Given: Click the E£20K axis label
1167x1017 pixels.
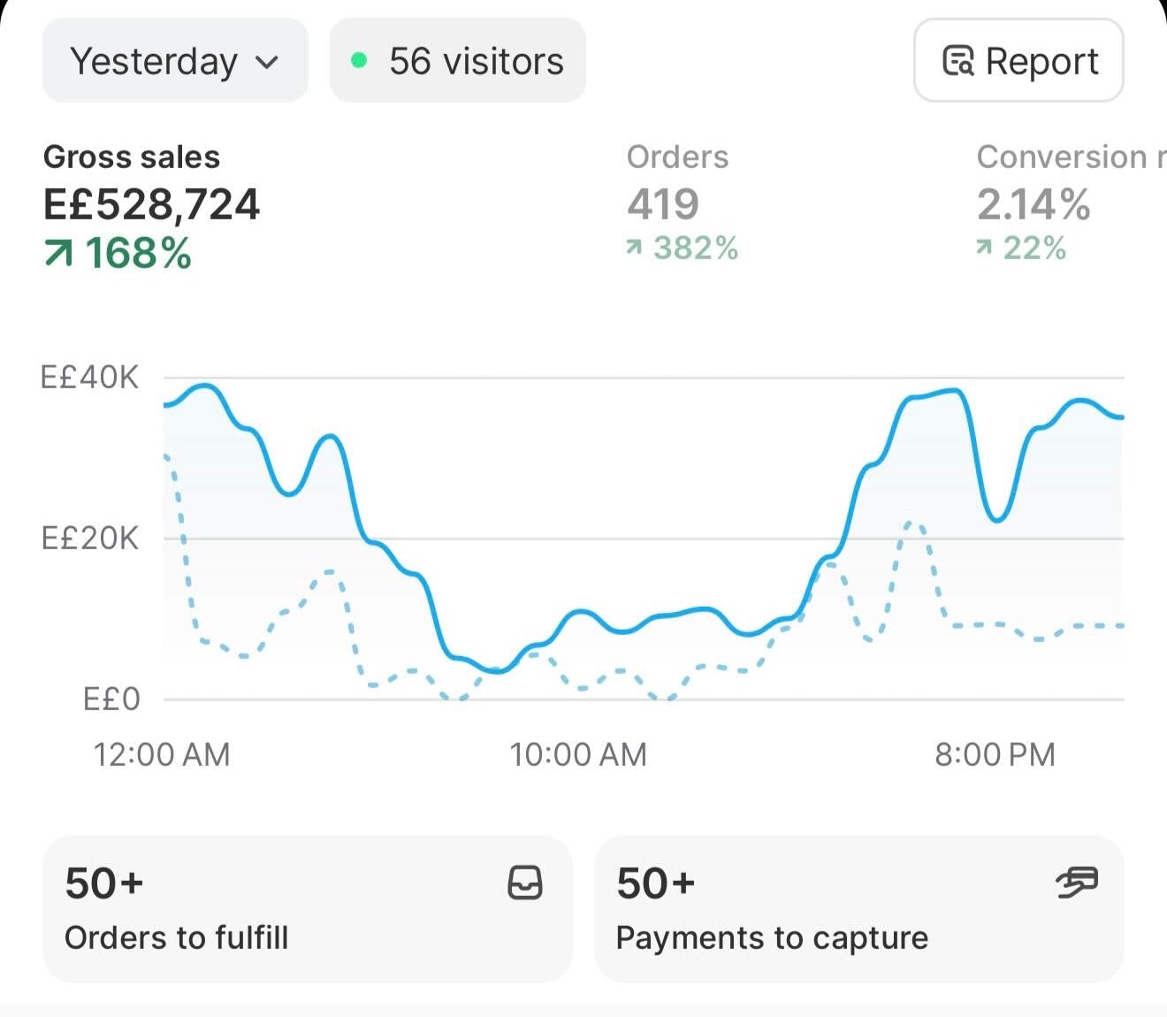Looking at the screenshot, I should pyautogui.click(x=90, y=538).
